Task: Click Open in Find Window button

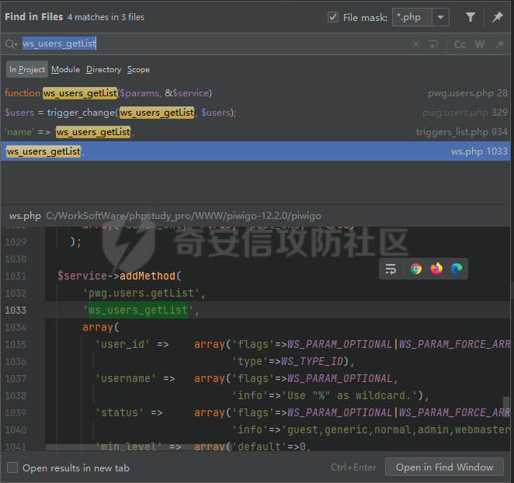Action: 444,467
